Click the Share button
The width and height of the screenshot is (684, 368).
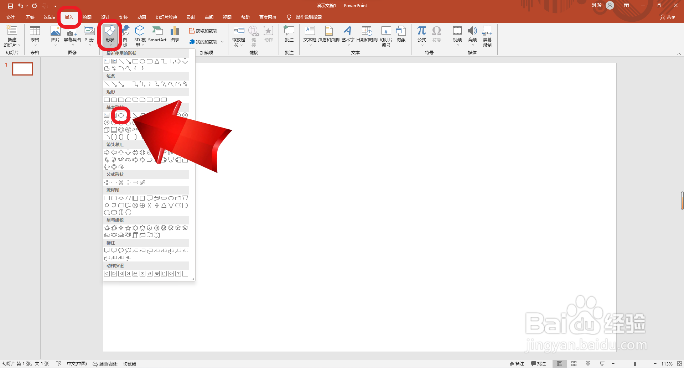click(x=668, y=17)
